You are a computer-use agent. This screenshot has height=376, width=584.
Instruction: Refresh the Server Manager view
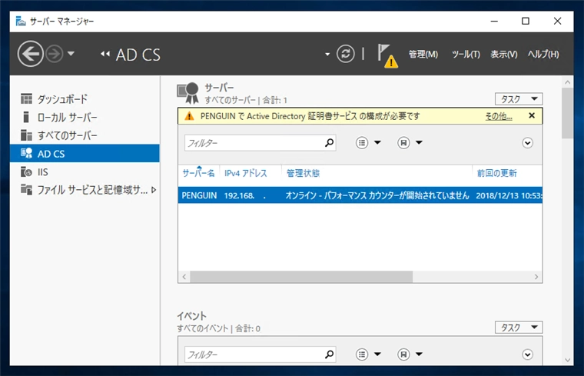pos(346,54)
